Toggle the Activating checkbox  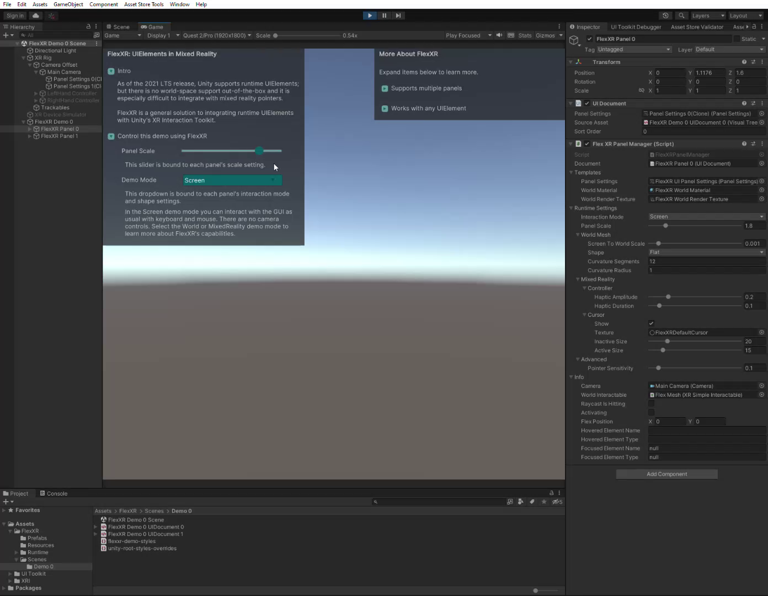point(651,412)
